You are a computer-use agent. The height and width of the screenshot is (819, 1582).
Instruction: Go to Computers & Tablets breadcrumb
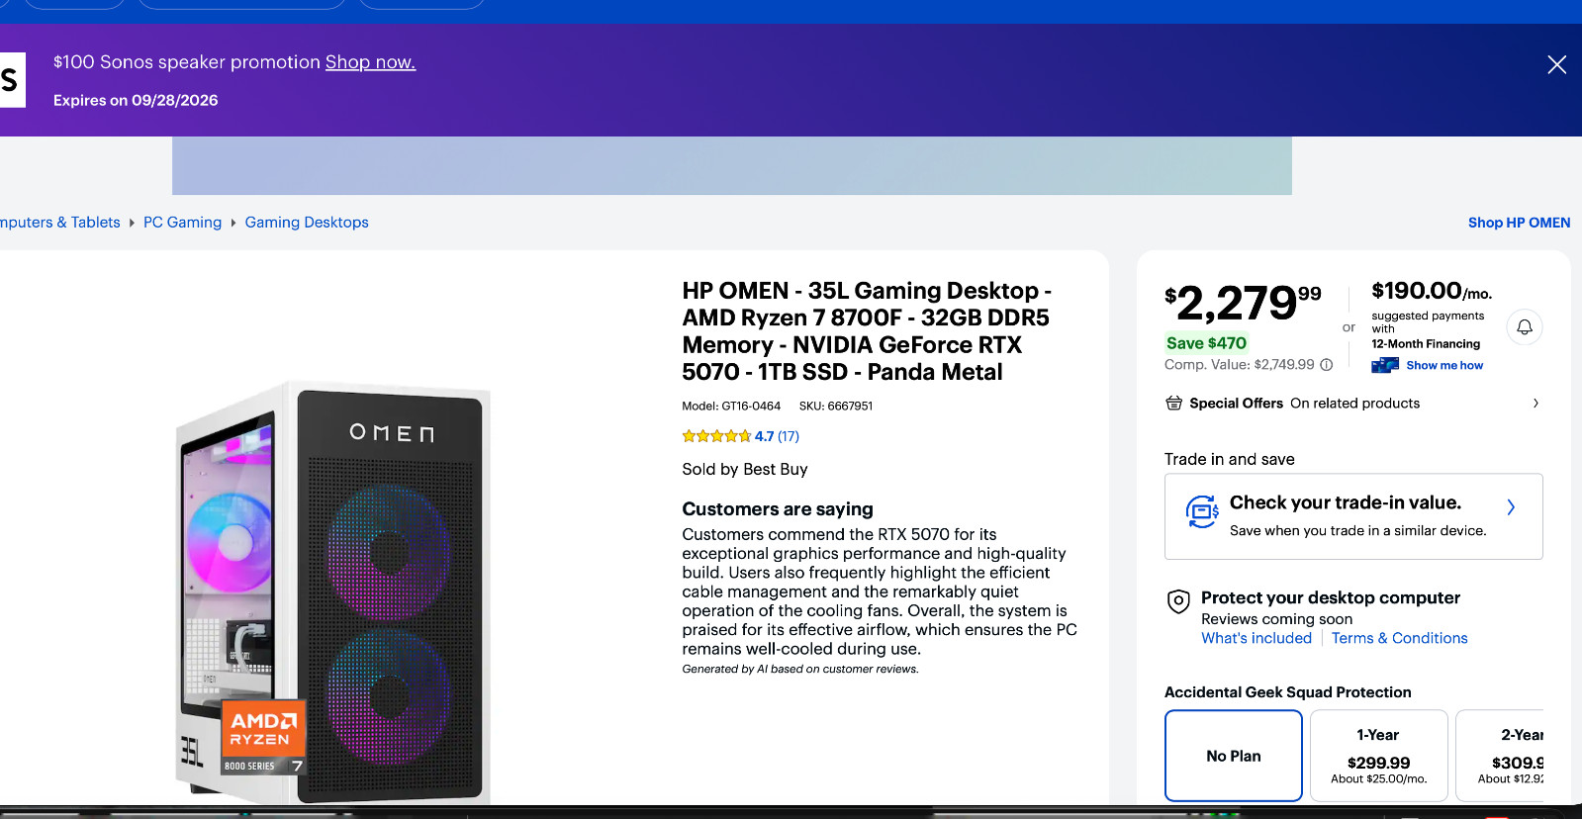click(60, 223)
